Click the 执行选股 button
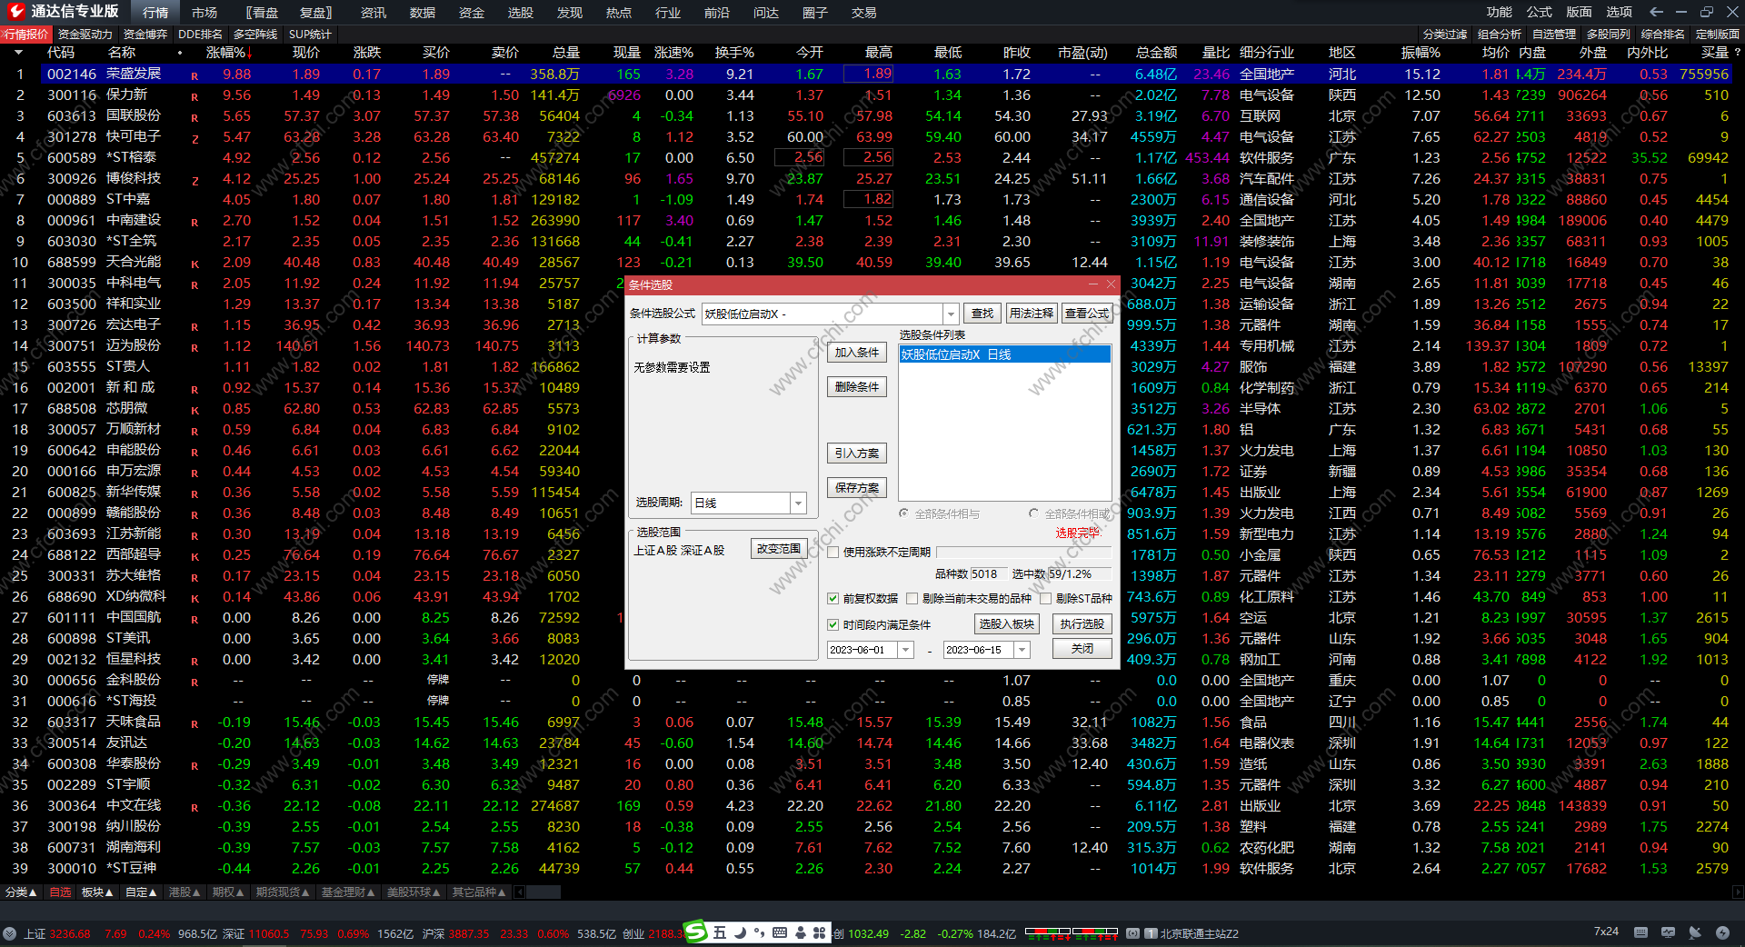 (x=1082, y=624)
